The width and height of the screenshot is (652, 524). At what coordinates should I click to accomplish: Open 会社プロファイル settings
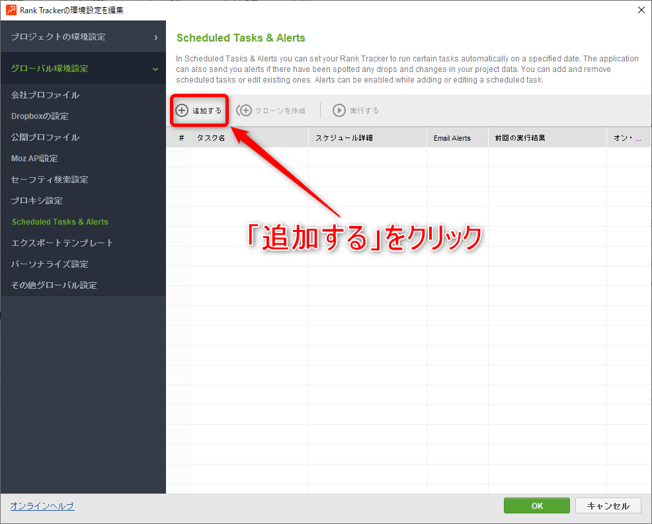tap(45, 95)
